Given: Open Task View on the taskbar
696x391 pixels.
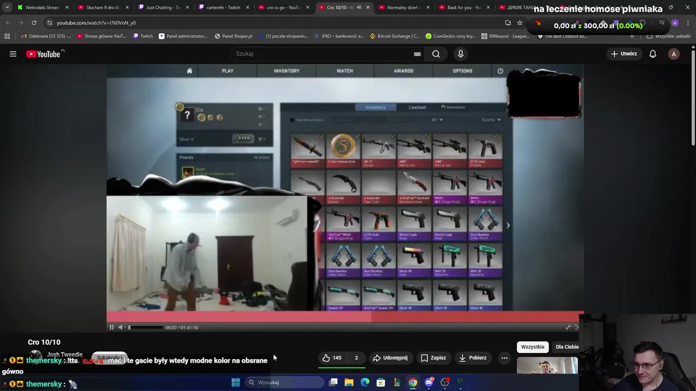Looking at the screenshot, I should (333, 382).
